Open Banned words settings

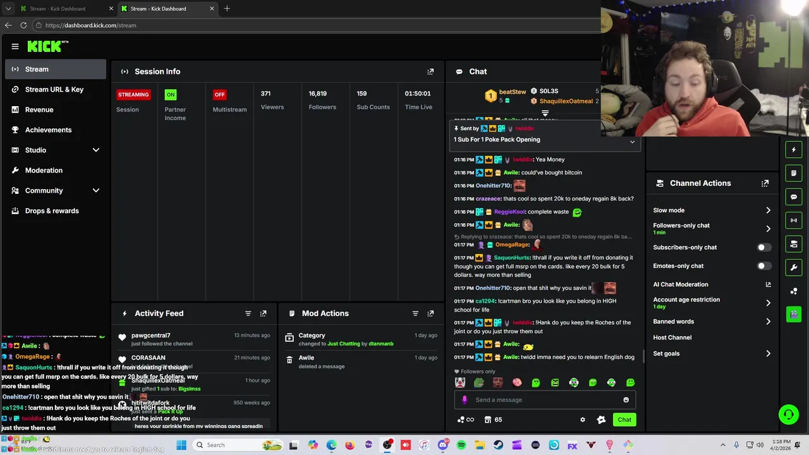click(712, 322)
